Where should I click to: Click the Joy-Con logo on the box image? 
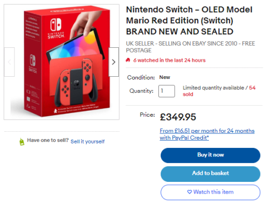point(56,24)
